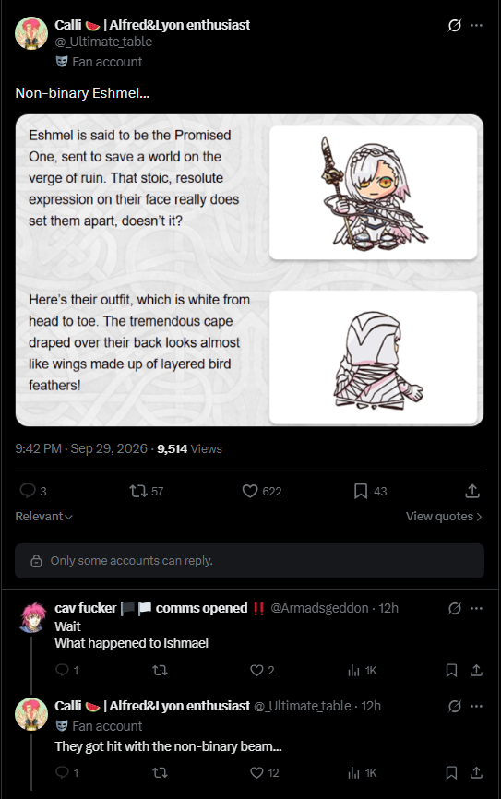Open more options on Armadsgeddon's reply
The image size is (501, 799).
[x=476, y=608]
